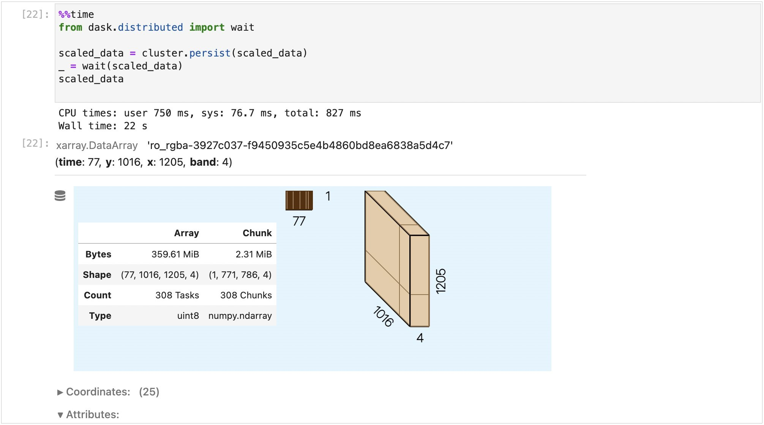Select the output prompt [22] label
This screenshot has height=425, width=764.
(35, 143)
